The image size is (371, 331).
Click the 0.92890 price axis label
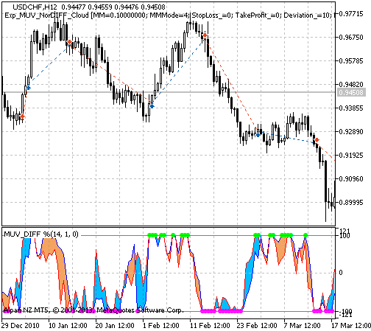351,132
